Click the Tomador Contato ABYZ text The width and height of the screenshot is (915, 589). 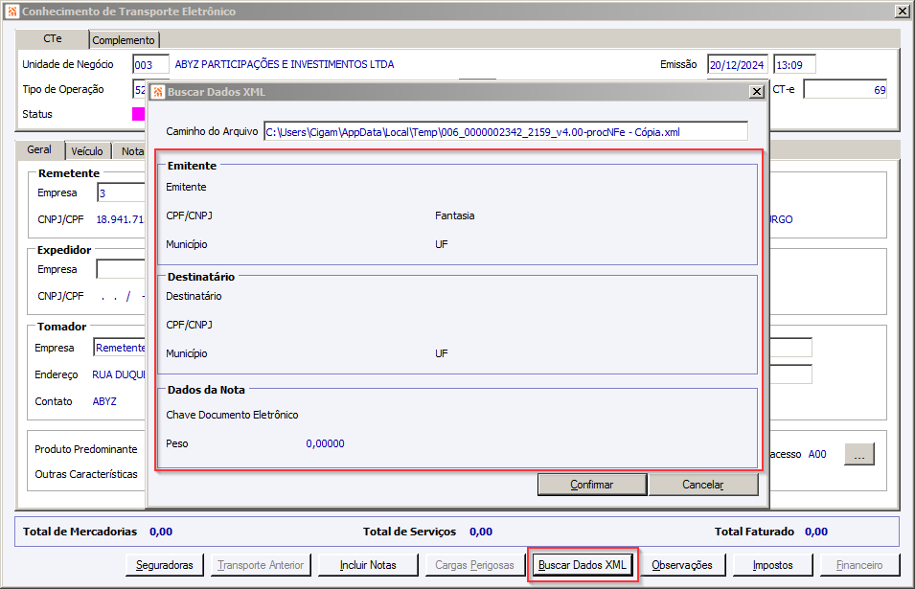tap(104, 401)
